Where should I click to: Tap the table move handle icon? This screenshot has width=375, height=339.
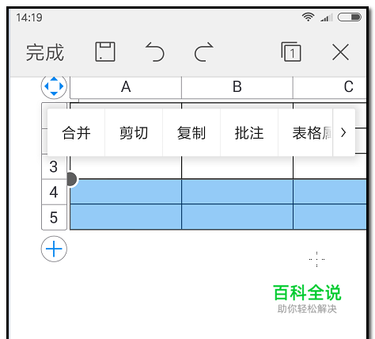click(54, 86)
